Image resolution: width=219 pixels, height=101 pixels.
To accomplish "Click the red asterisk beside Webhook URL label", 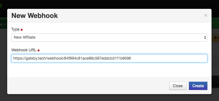I will click(x=38, y=50).
